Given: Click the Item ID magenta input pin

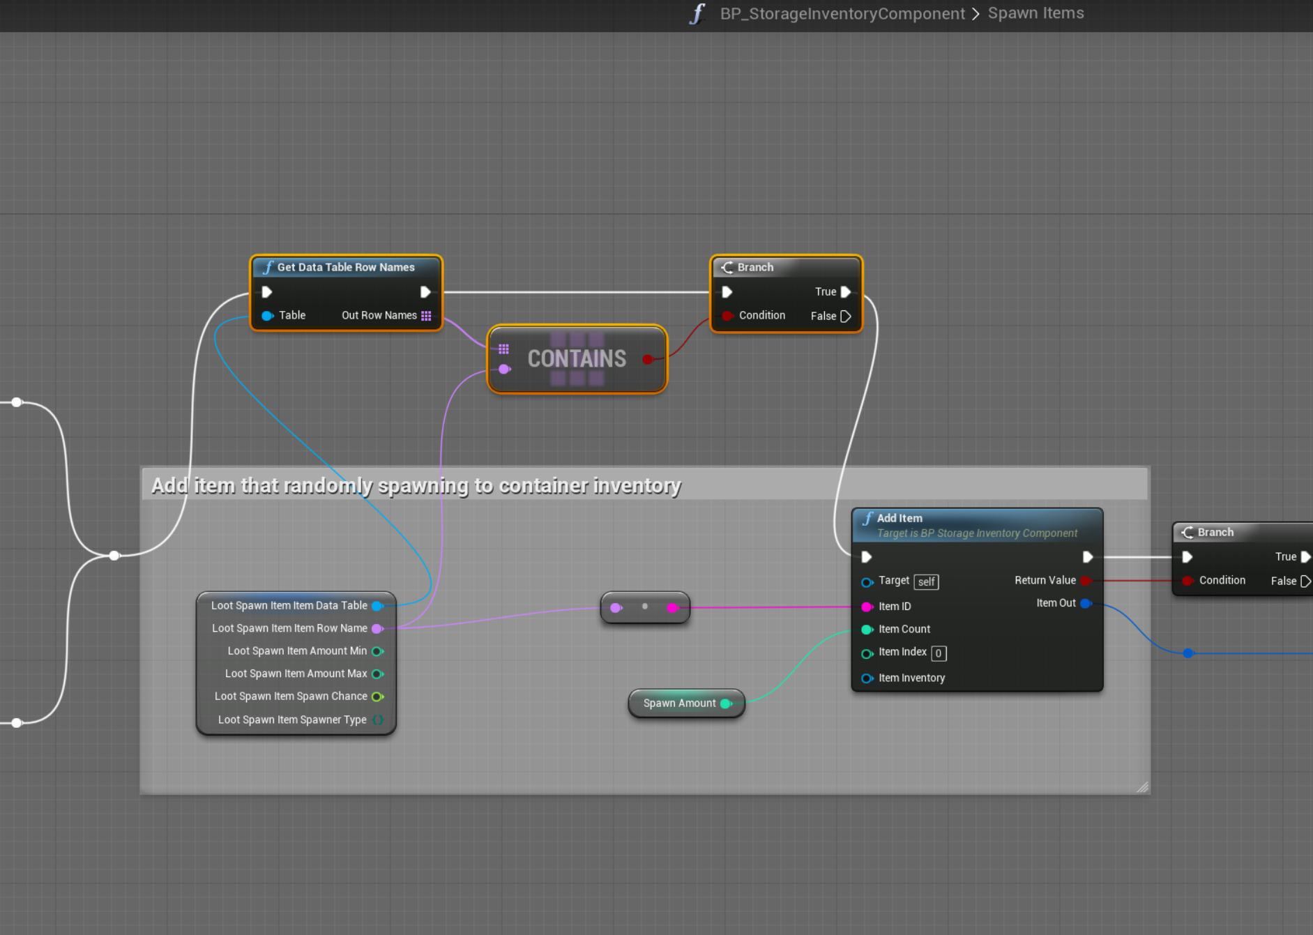Looking at the screenshot, I should (867, 607).
